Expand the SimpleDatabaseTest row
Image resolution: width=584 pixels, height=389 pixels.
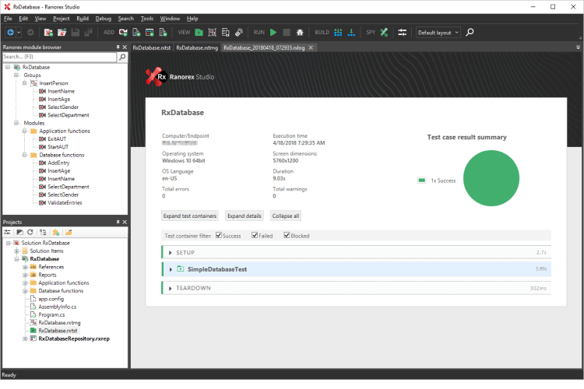pyautogui.click(x=171, y=269)
